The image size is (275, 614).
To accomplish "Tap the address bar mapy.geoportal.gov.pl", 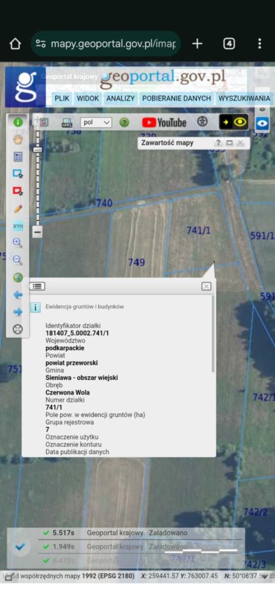I will (105, 43).
